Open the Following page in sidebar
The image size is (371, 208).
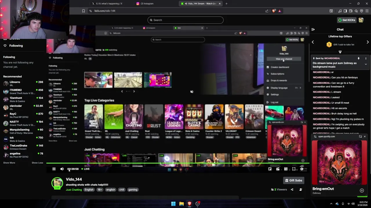tap(13, 46)
